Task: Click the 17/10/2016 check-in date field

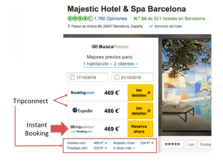Action: [87, 77]
